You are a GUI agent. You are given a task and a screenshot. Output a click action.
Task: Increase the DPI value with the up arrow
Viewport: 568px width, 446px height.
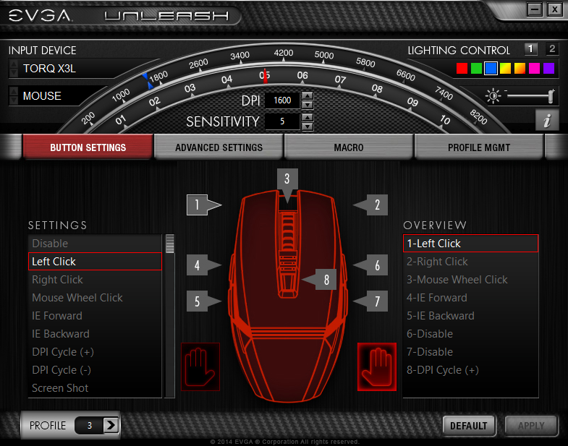pos(308,96)
